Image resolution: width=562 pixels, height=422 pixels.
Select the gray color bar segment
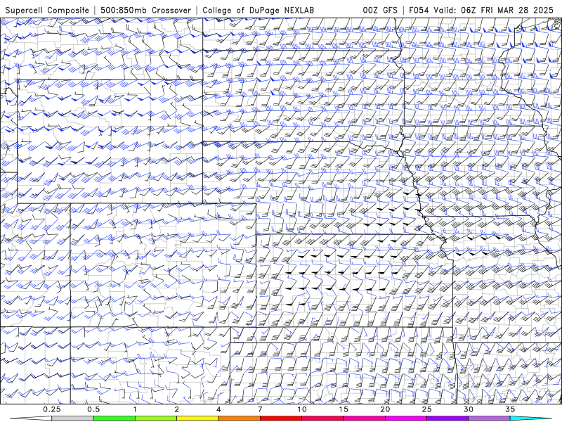[73, 418]
